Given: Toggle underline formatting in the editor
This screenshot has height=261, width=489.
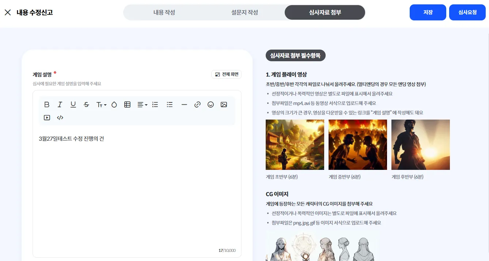Looking at the screenshot, I should click(x=73, y=105).
